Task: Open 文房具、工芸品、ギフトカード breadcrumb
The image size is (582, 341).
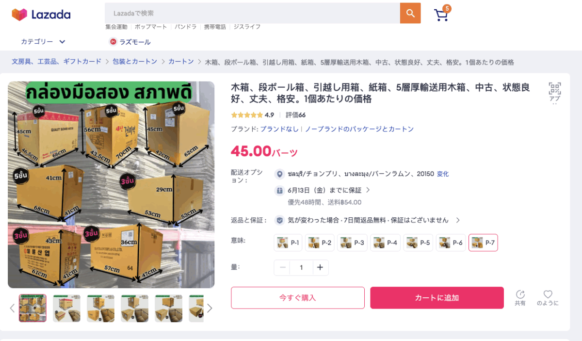Action: tap(57, 62)
